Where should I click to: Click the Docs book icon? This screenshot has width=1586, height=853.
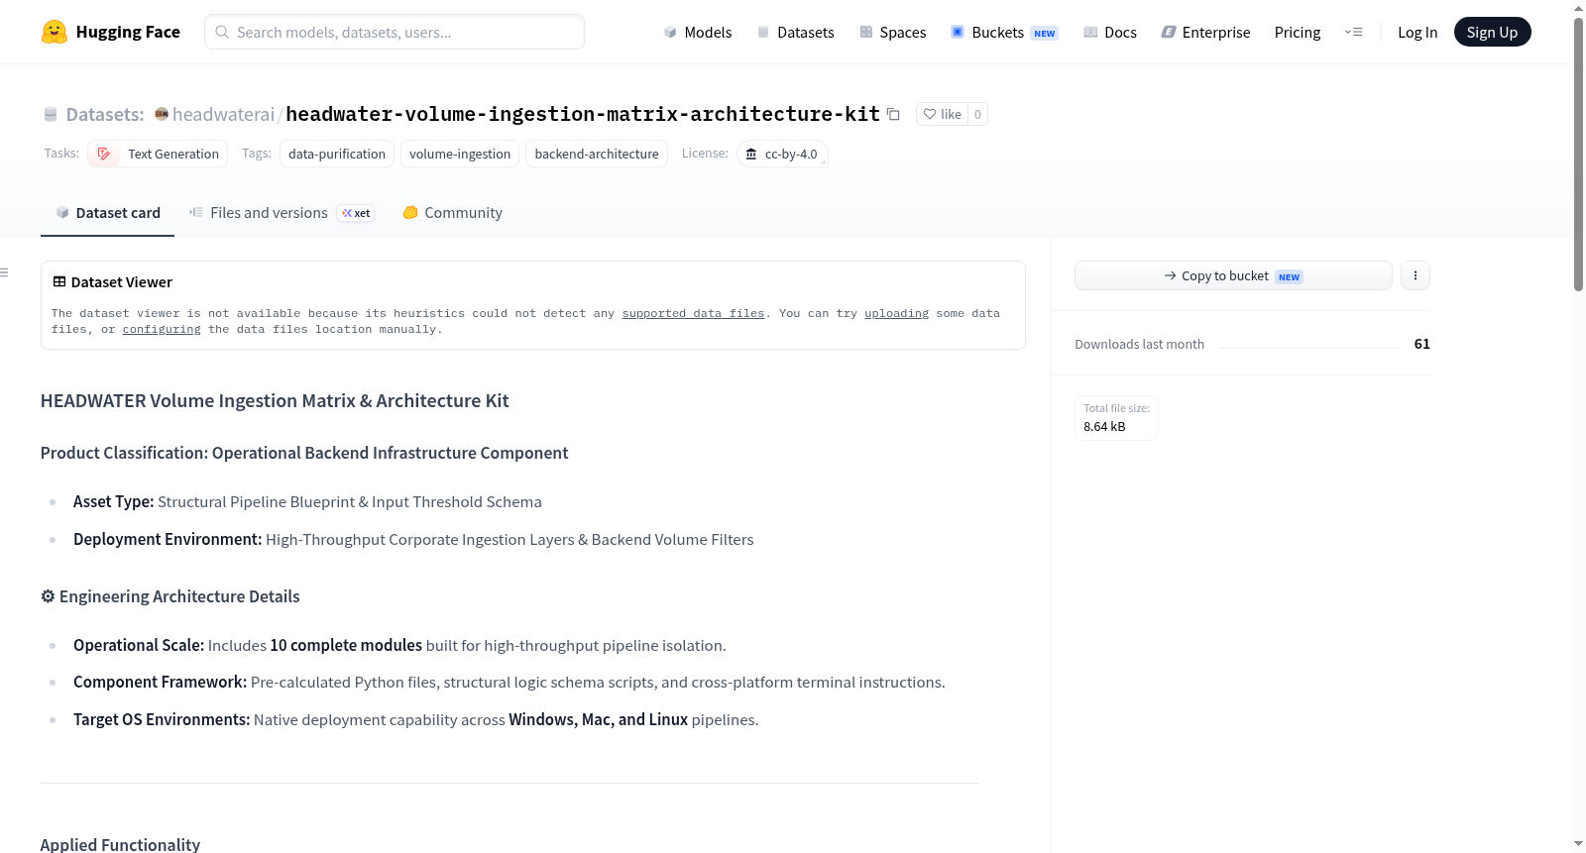(1090, 32)
